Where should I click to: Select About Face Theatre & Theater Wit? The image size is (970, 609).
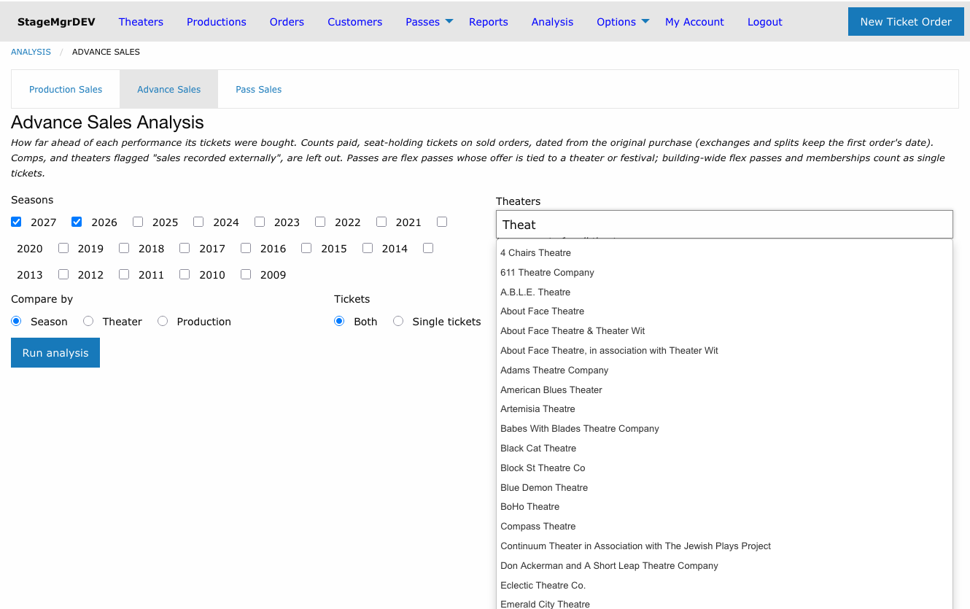(724, 331)
